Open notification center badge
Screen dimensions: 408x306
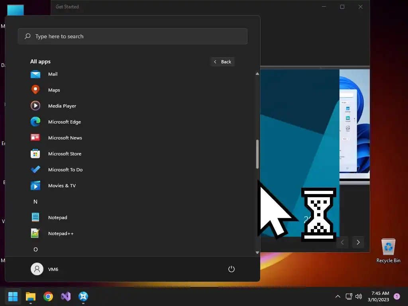tap(397, 296)
